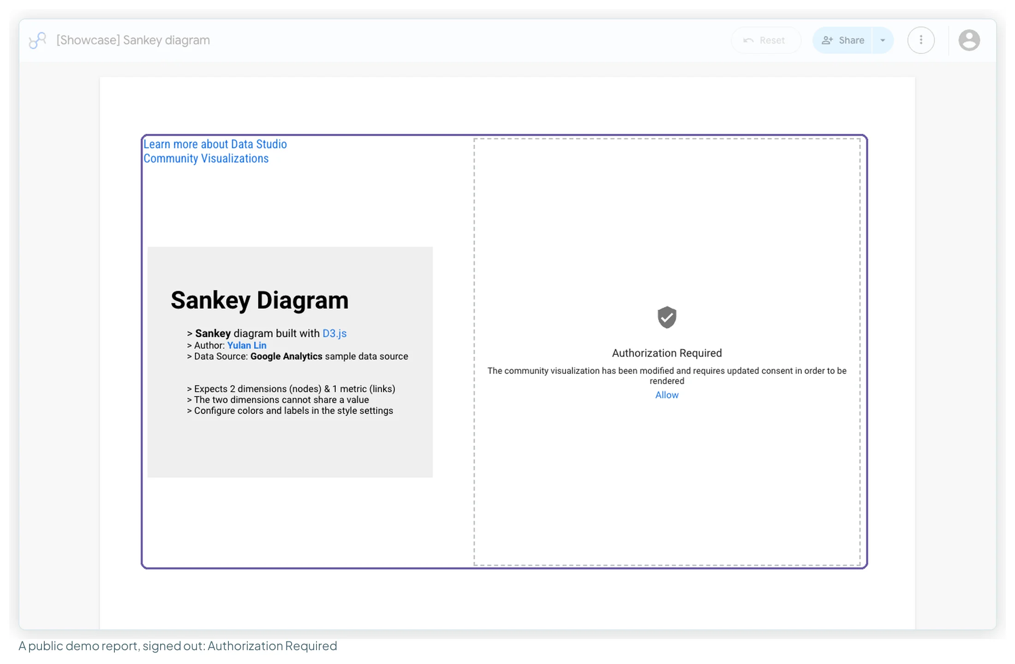Click the Looker Studio logo icon
1015x664 pixels.
pos(37,41)
